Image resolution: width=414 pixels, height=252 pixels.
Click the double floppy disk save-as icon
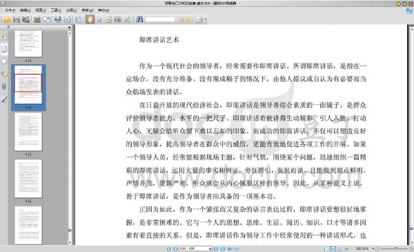click(x=26, y=19)
